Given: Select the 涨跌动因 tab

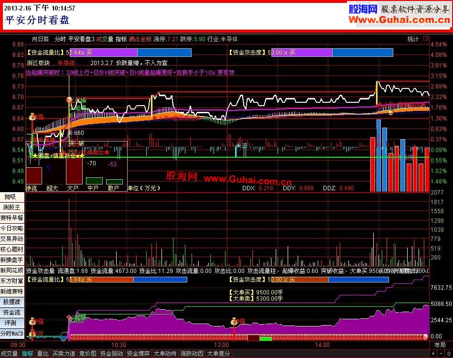Looking at the screenshot, I should 192,354.
